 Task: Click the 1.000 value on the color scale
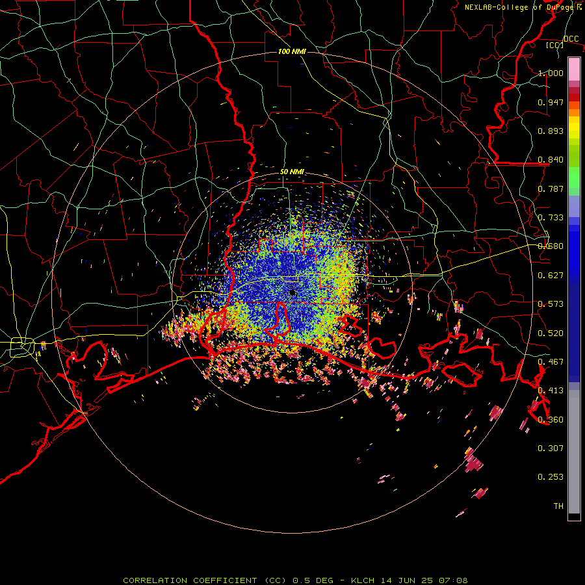[x=551, y=73]
